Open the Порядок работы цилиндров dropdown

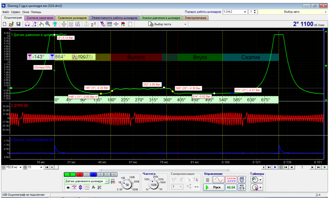245,12
